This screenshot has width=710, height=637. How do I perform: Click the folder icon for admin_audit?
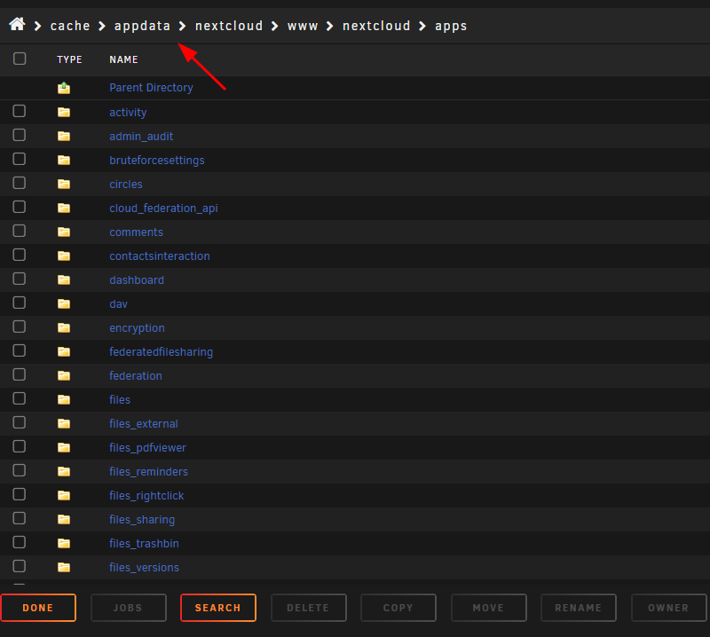[64, 137]
